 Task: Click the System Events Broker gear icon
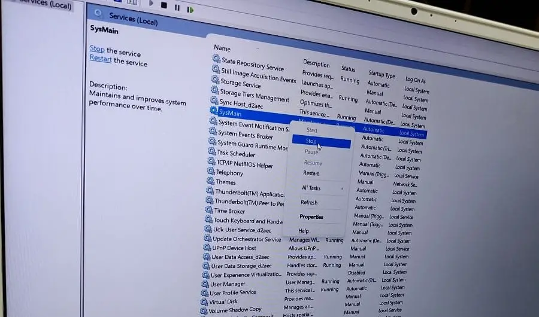coord(213,131)
